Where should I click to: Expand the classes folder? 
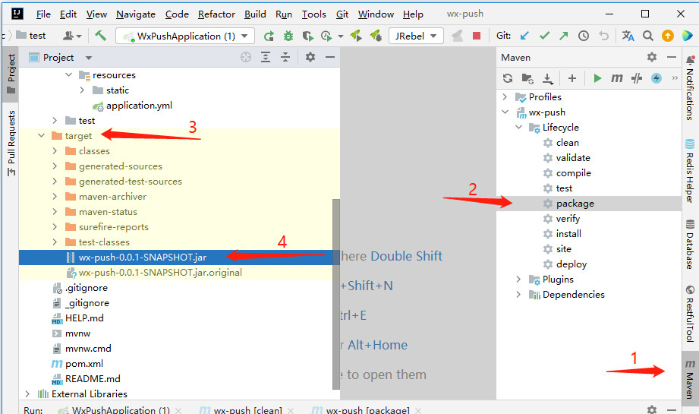point(55,151)
